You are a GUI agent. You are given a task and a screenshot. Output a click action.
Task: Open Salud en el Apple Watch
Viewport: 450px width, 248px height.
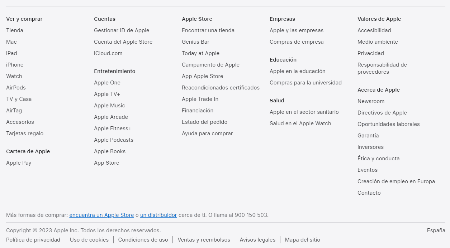[300, 123]
